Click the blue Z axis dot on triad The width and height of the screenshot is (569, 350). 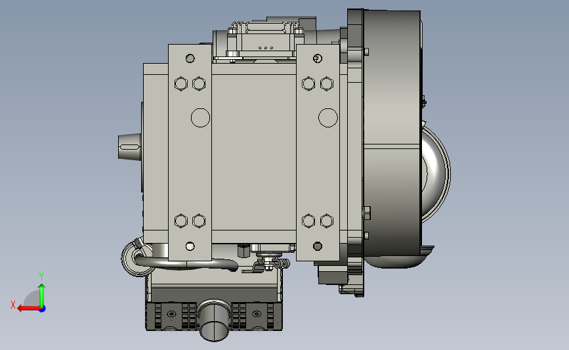tap(43, 309)
